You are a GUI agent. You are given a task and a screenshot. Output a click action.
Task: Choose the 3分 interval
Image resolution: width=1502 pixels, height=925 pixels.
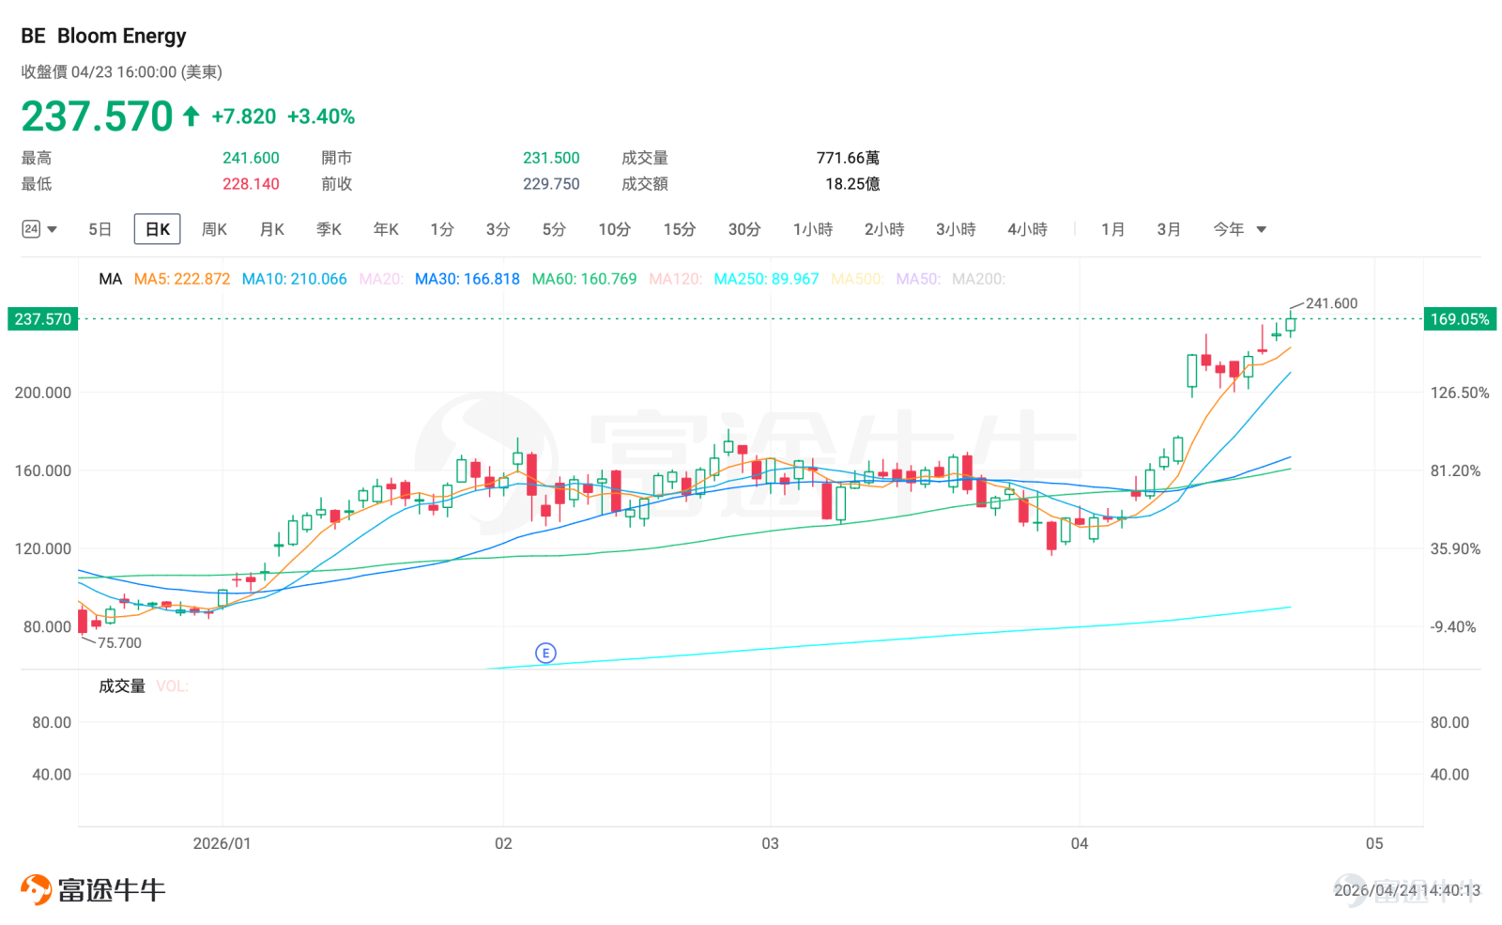pos(498,229)
